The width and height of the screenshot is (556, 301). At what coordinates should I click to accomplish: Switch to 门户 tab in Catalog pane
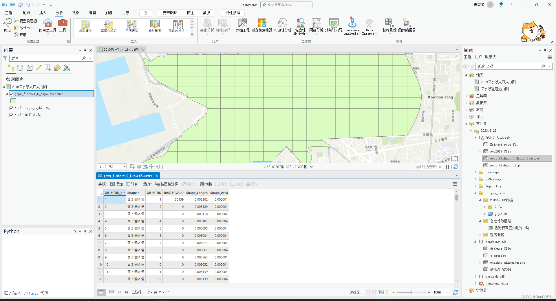[x=478, y=57]
